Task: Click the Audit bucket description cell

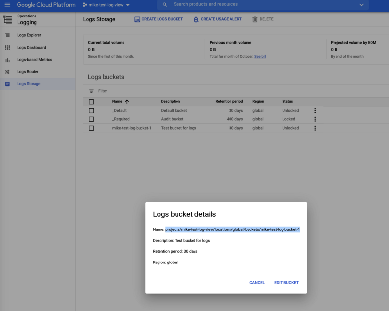Action: [172, 119]
